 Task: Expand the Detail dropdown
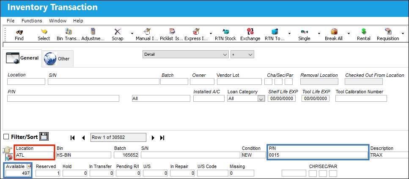[x=186, y=54]
